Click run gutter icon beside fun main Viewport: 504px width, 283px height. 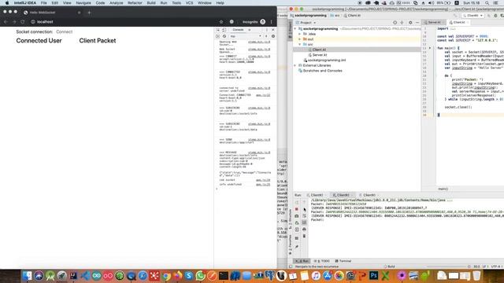pos(430,48)
